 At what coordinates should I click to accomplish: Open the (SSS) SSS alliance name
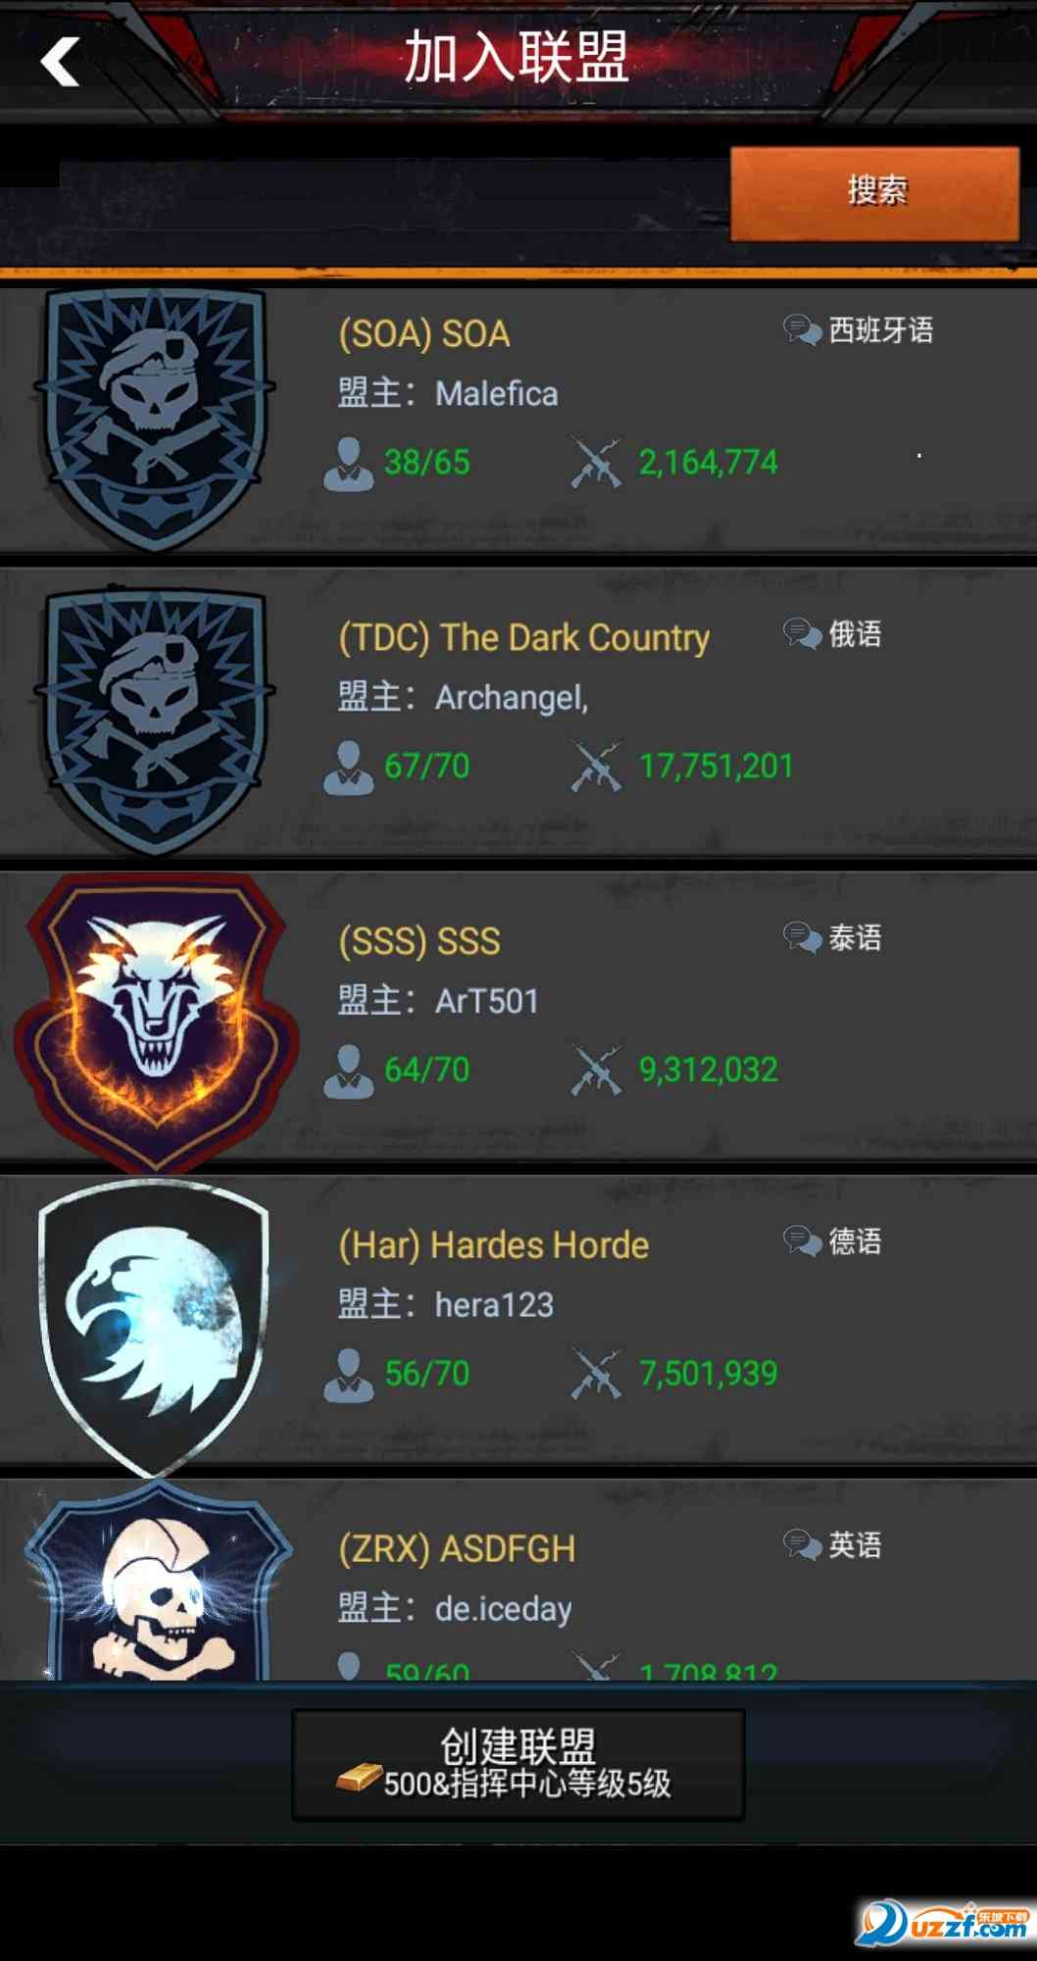420,941
